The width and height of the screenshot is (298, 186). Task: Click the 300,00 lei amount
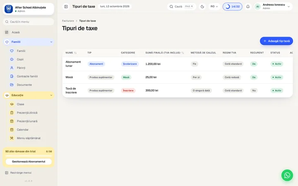(151, 91)
